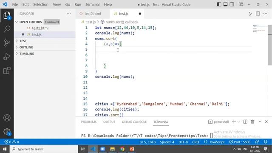Change indentation via Spaces: 4
The image size is (272, 153).
coord(167,142)
